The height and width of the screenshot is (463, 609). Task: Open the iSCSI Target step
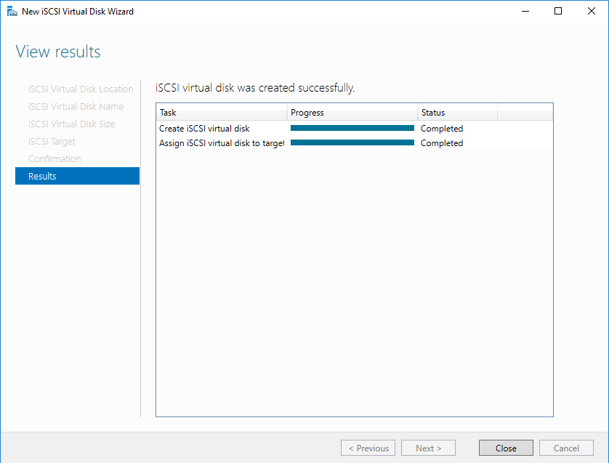(52, 142)
